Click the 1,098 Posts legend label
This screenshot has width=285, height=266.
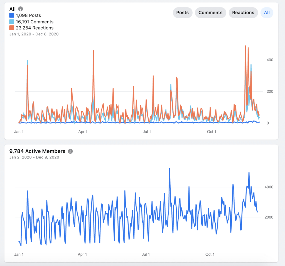[28, 16]
